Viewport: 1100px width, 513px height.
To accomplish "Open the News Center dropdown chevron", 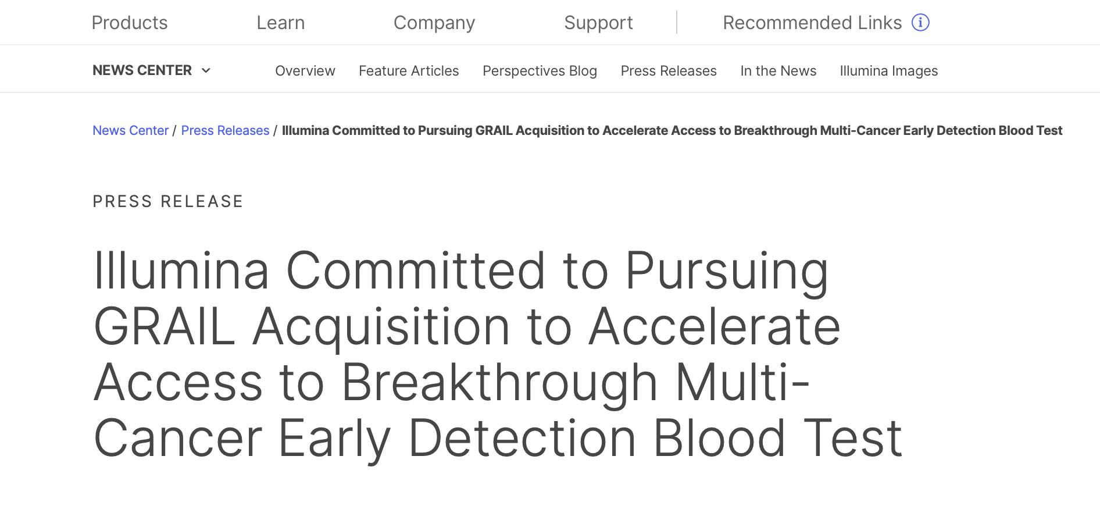I will (x=206, y=70).
